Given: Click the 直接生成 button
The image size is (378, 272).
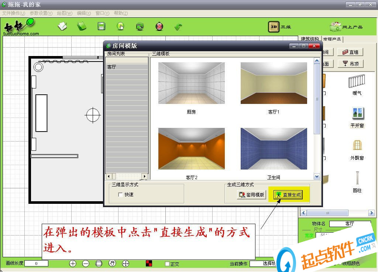Looking at the screenshot, I should click(288, 195).
